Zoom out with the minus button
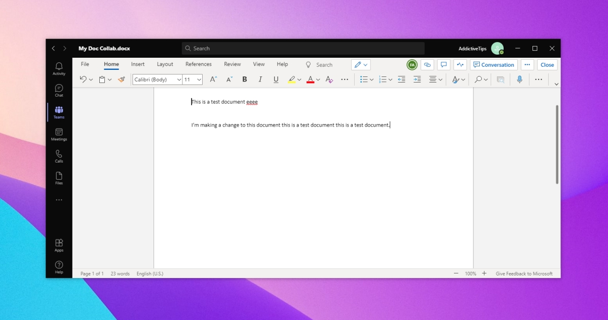This screenshot has width=608, height=320. click(x=456, y=273)
